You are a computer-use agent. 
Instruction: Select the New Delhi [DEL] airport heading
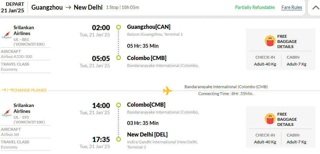coord(147,135)
